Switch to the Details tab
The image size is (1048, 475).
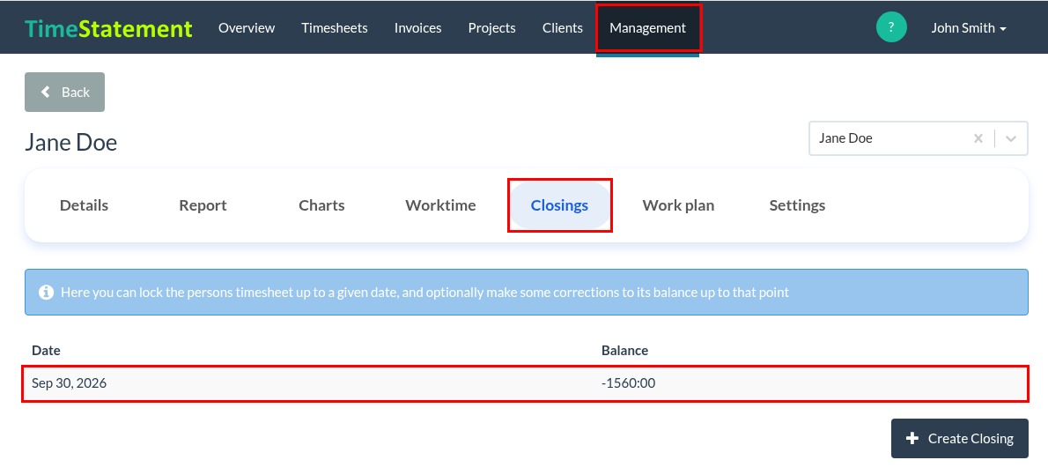pos(85,205)
